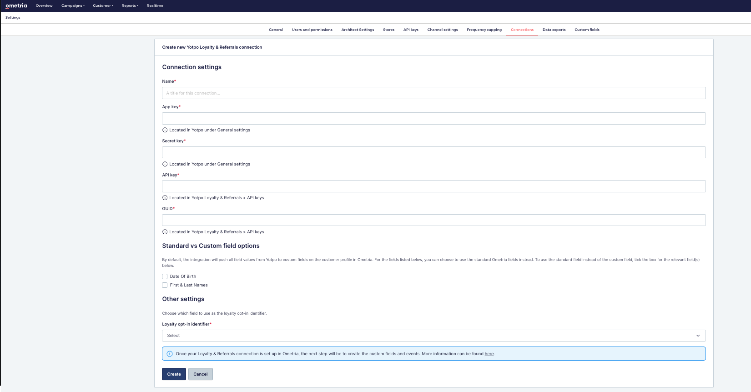751x392 pixels.
Task: Switch to the General settings tab
Action: (x=276, y=30)
